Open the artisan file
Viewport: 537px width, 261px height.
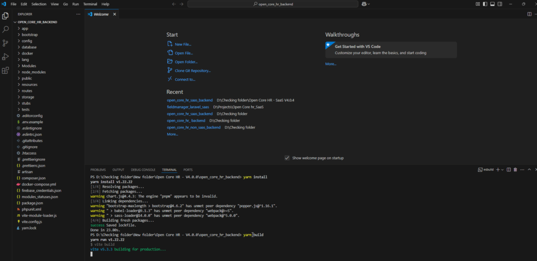coord(27,172)
